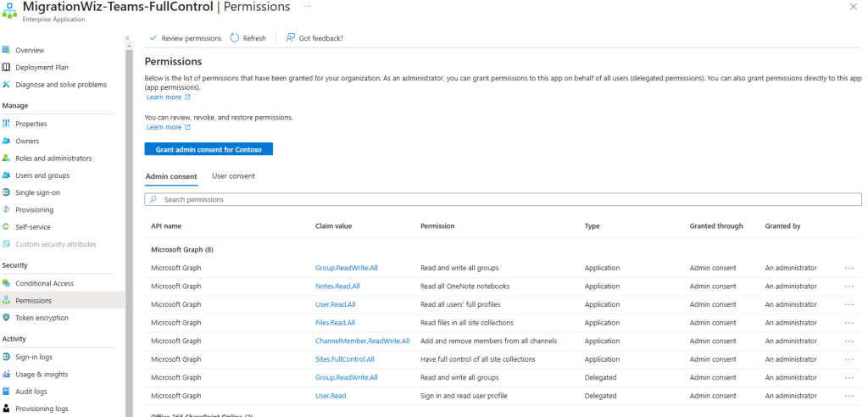Click the Provisioning icon in sidebar
The height and width of the screenshot is (417, 868).
pos(6,209)
